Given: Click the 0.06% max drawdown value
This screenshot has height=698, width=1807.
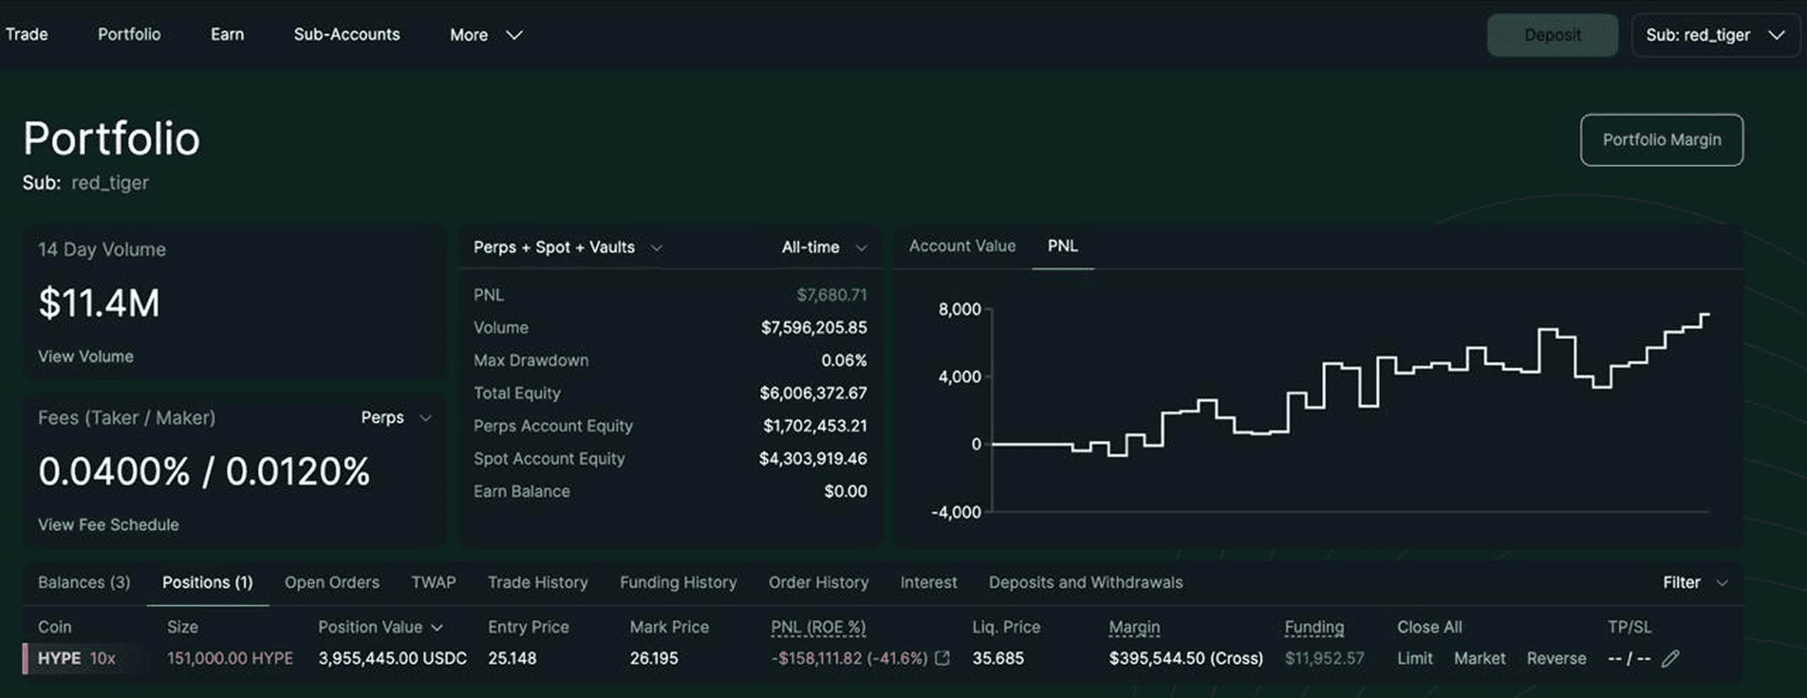Looking at the screenshot, I should (844, 360).
